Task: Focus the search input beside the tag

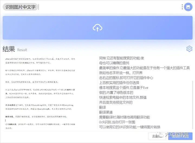Action: (x=109, y=7)
